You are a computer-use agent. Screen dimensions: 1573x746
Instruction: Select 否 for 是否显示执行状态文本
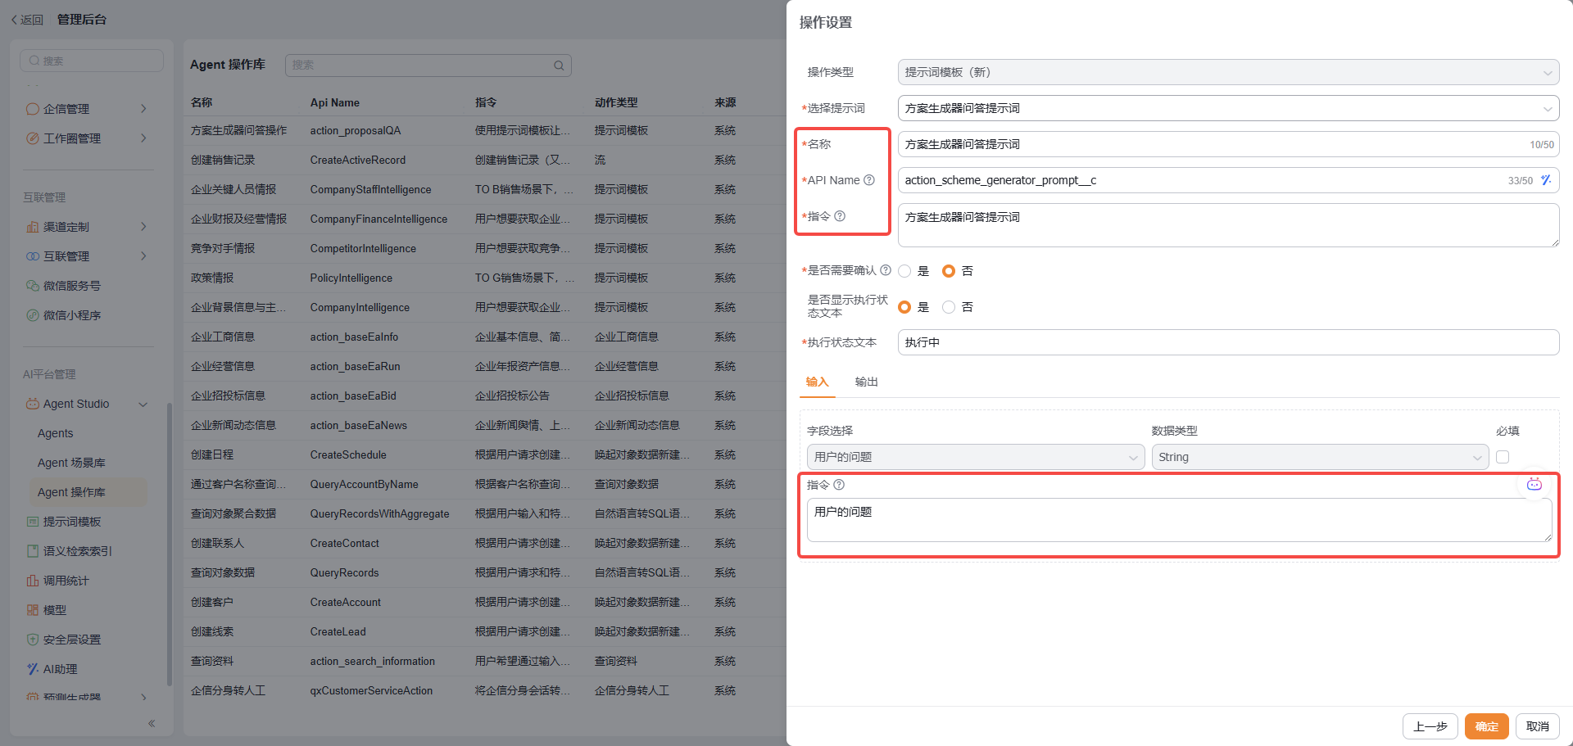click(x=949, y=307)
